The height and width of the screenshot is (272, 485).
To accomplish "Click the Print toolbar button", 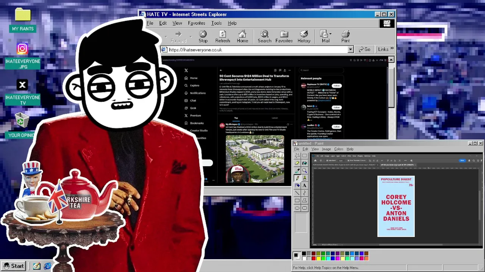I will [x=345, y=37].
